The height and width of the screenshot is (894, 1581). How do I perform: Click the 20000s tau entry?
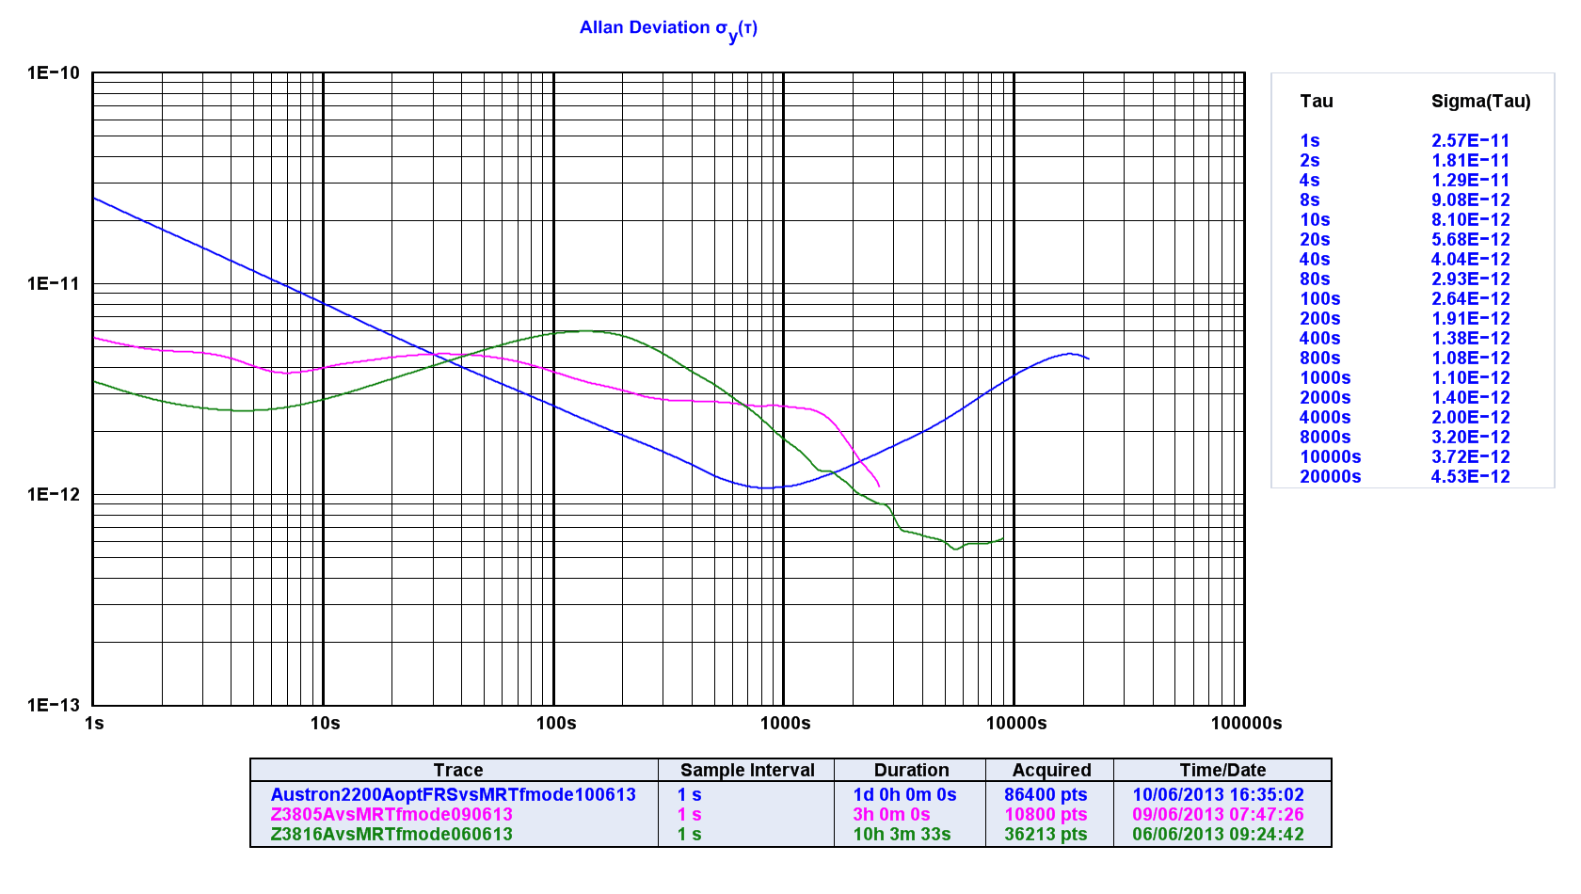click(1331, 476)
